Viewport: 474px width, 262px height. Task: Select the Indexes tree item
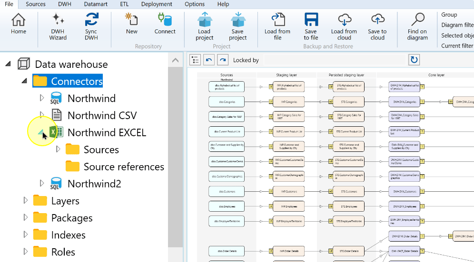tap(69, 235)
